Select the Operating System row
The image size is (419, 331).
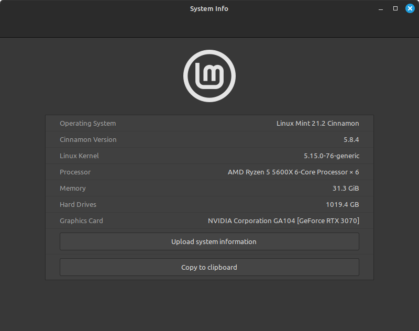click(210, 123)
